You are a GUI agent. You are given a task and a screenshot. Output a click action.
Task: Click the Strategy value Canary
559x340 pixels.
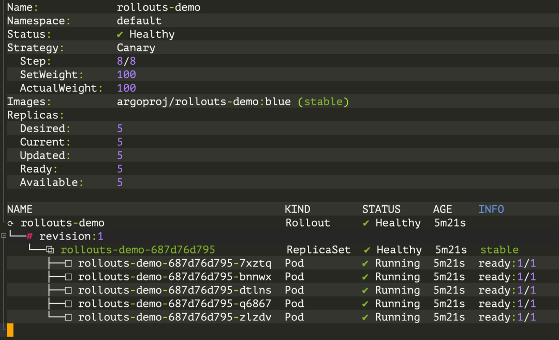point(136,48)
